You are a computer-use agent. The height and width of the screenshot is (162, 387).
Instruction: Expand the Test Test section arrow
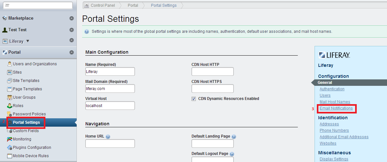click(x=71, y=30)
